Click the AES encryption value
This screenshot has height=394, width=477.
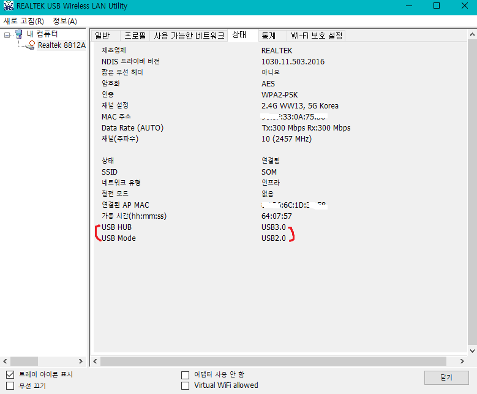pyautogui.click(x=268, y=84)
